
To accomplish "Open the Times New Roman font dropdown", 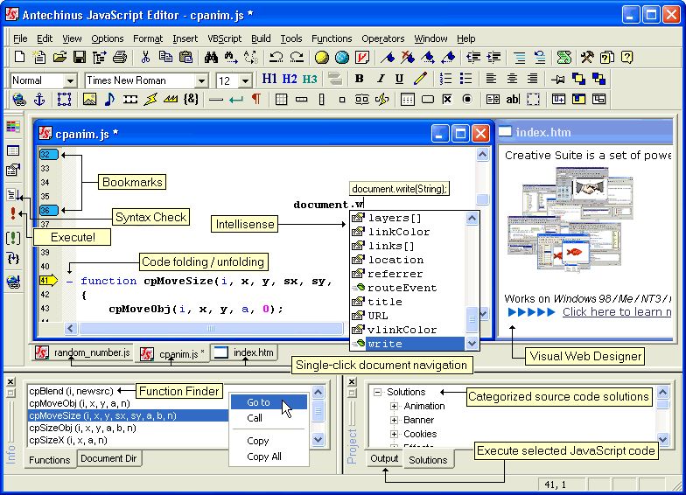I will (x=200, y=80).
